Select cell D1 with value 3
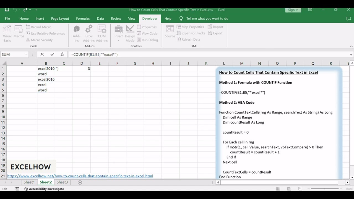Screen dimensions: 354x199 coord(82,69)
